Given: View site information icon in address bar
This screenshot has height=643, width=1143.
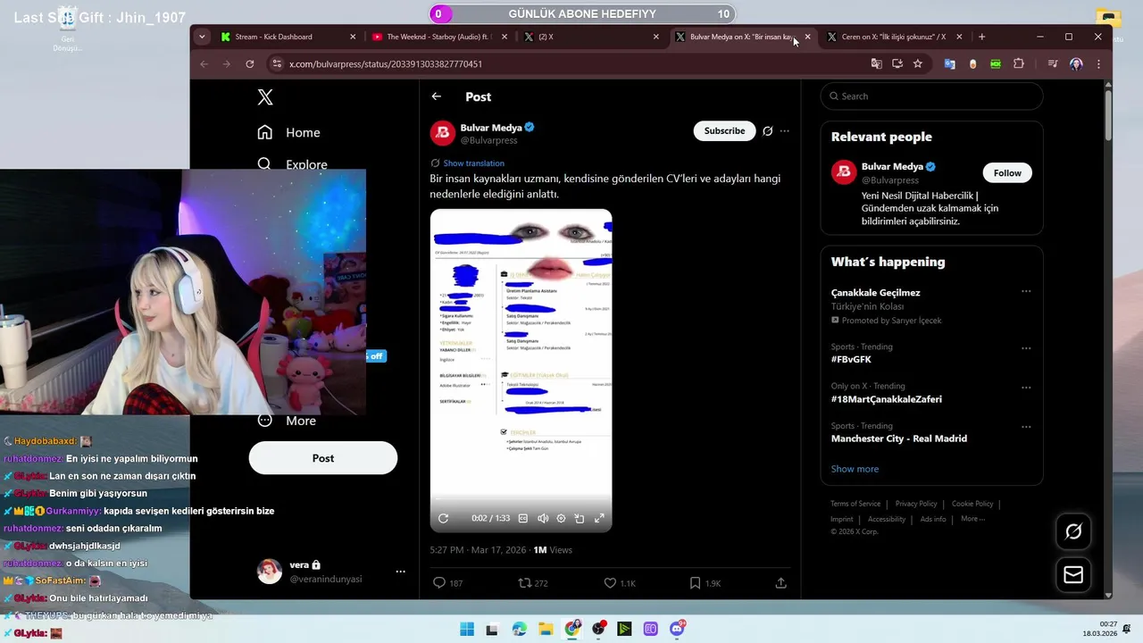Looking at the screenshot, I should [x=277, y=64].
